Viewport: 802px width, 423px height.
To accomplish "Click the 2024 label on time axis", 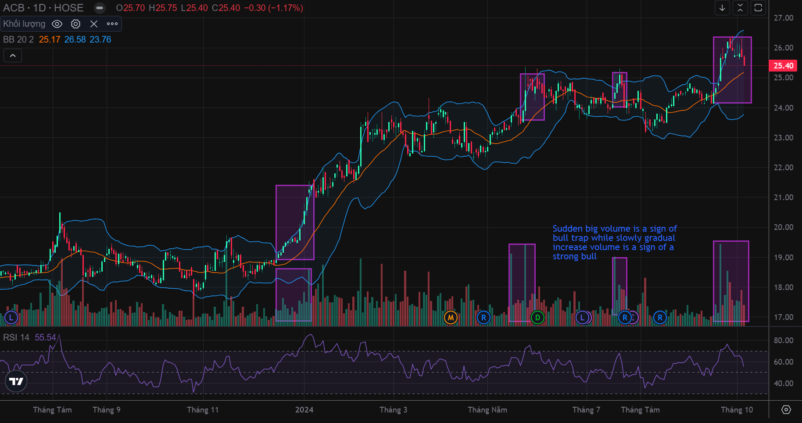I will pyautogui.click(x=304, y=410).
